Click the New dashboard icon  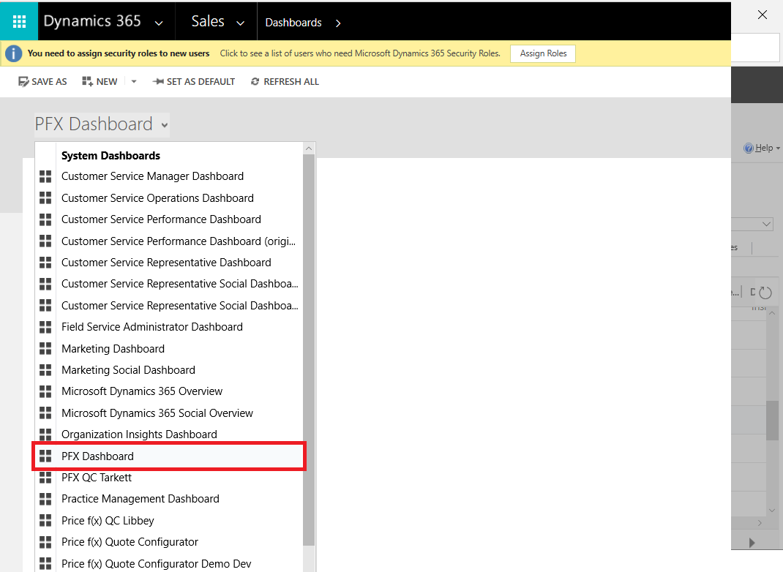(x=88, y=82)
